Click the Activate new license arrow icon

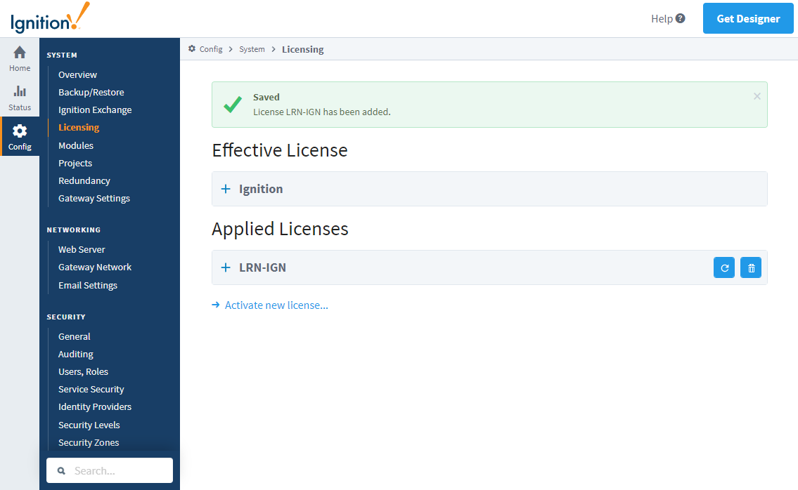[216, 305]
